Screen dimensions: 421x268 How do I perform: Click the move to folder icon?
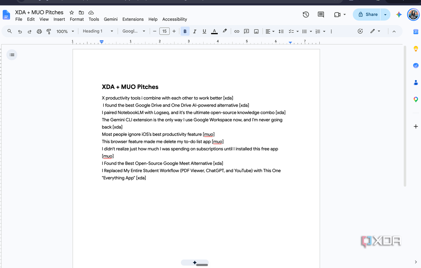click(81, 12)
